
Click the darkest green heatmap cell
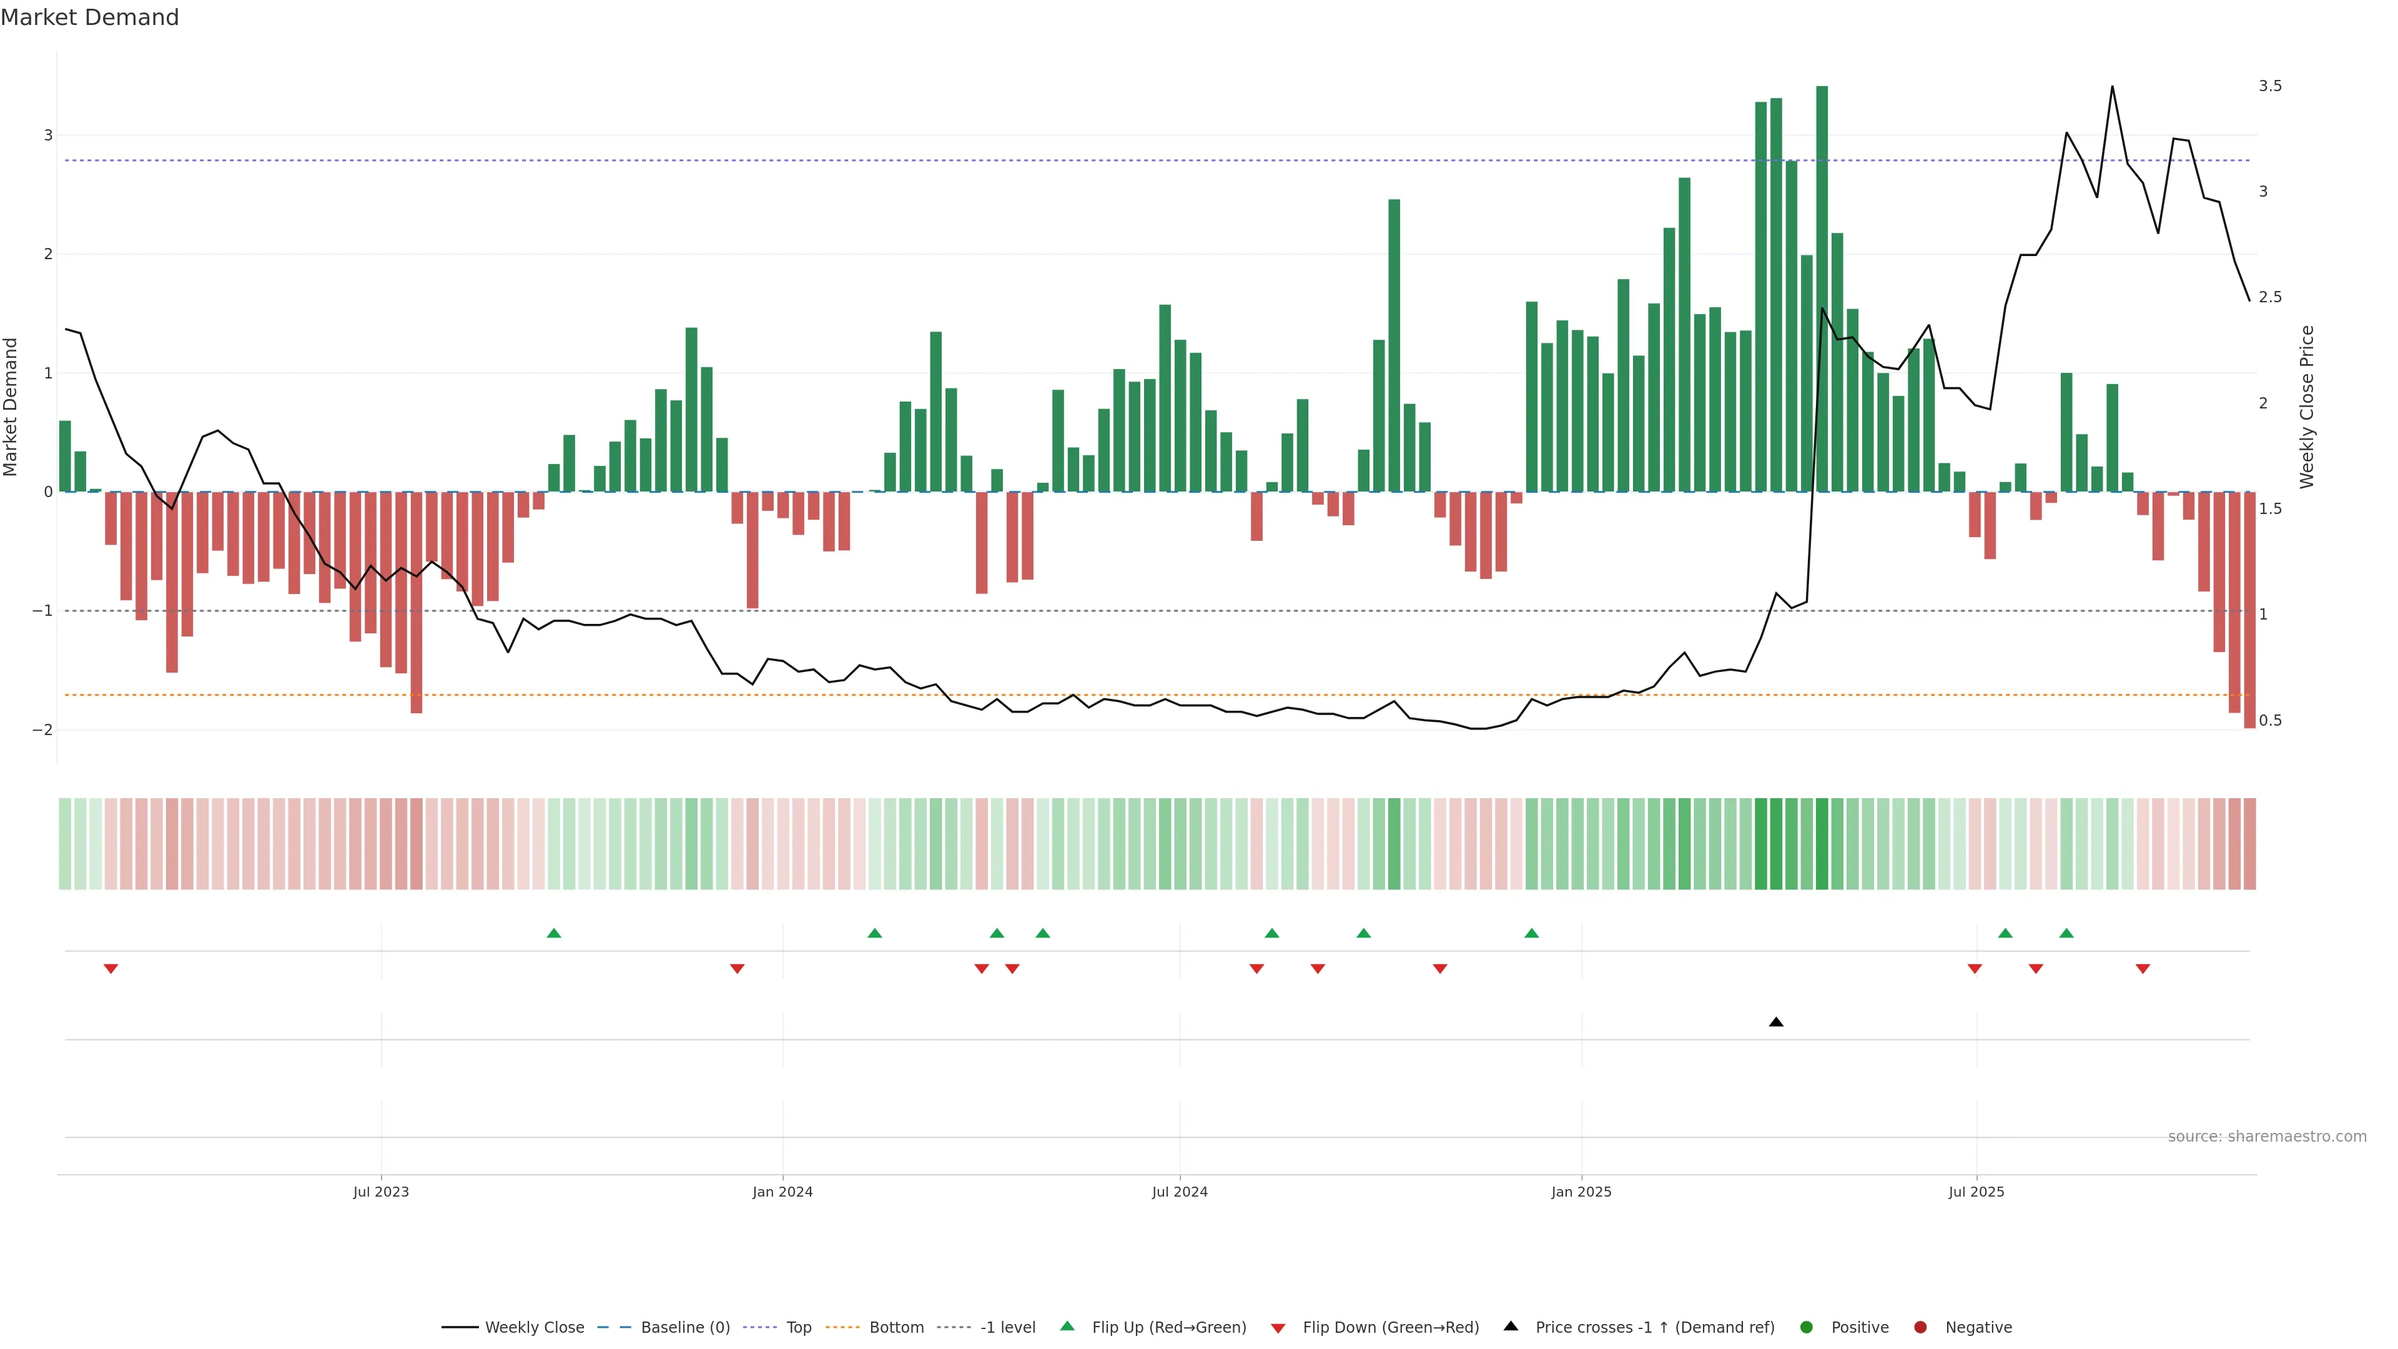click(x=1822, y=844)
